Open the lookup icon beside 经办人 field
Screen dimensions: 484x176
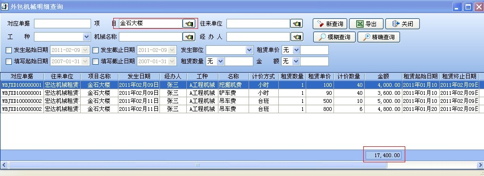297,37
